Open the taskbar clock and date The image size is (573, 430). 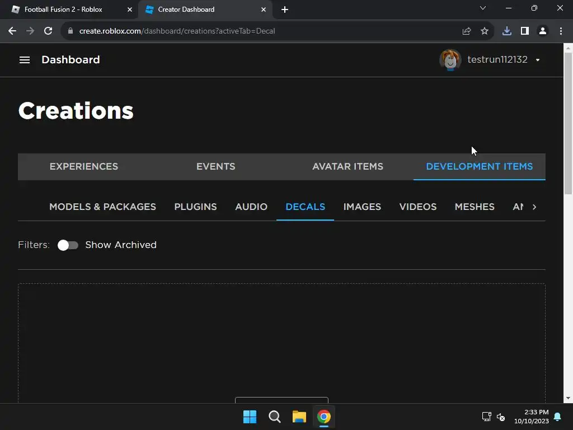532,417
